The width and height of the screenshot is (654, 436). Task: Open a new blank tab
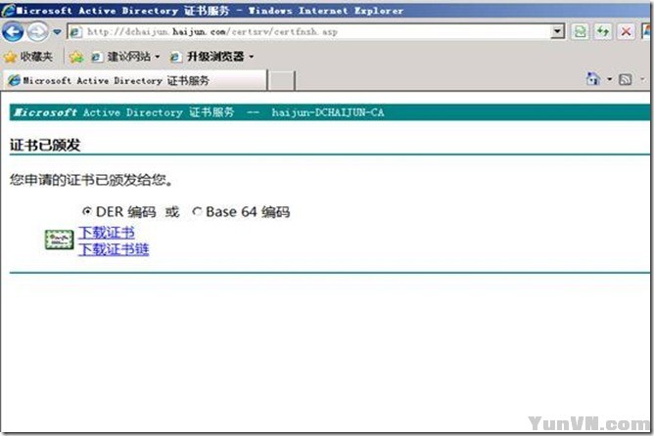[281, 81]
